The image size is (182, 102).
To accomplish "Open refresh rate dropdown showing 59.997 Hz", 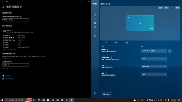I will (x=16, y=65).
